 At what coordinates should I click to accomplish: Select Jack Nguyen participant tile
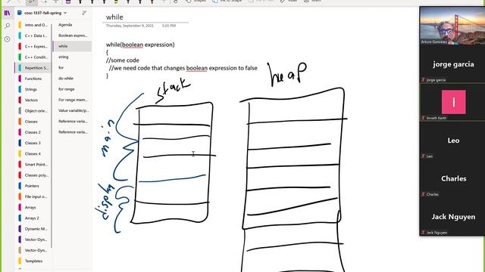click(x=452, y=217)
